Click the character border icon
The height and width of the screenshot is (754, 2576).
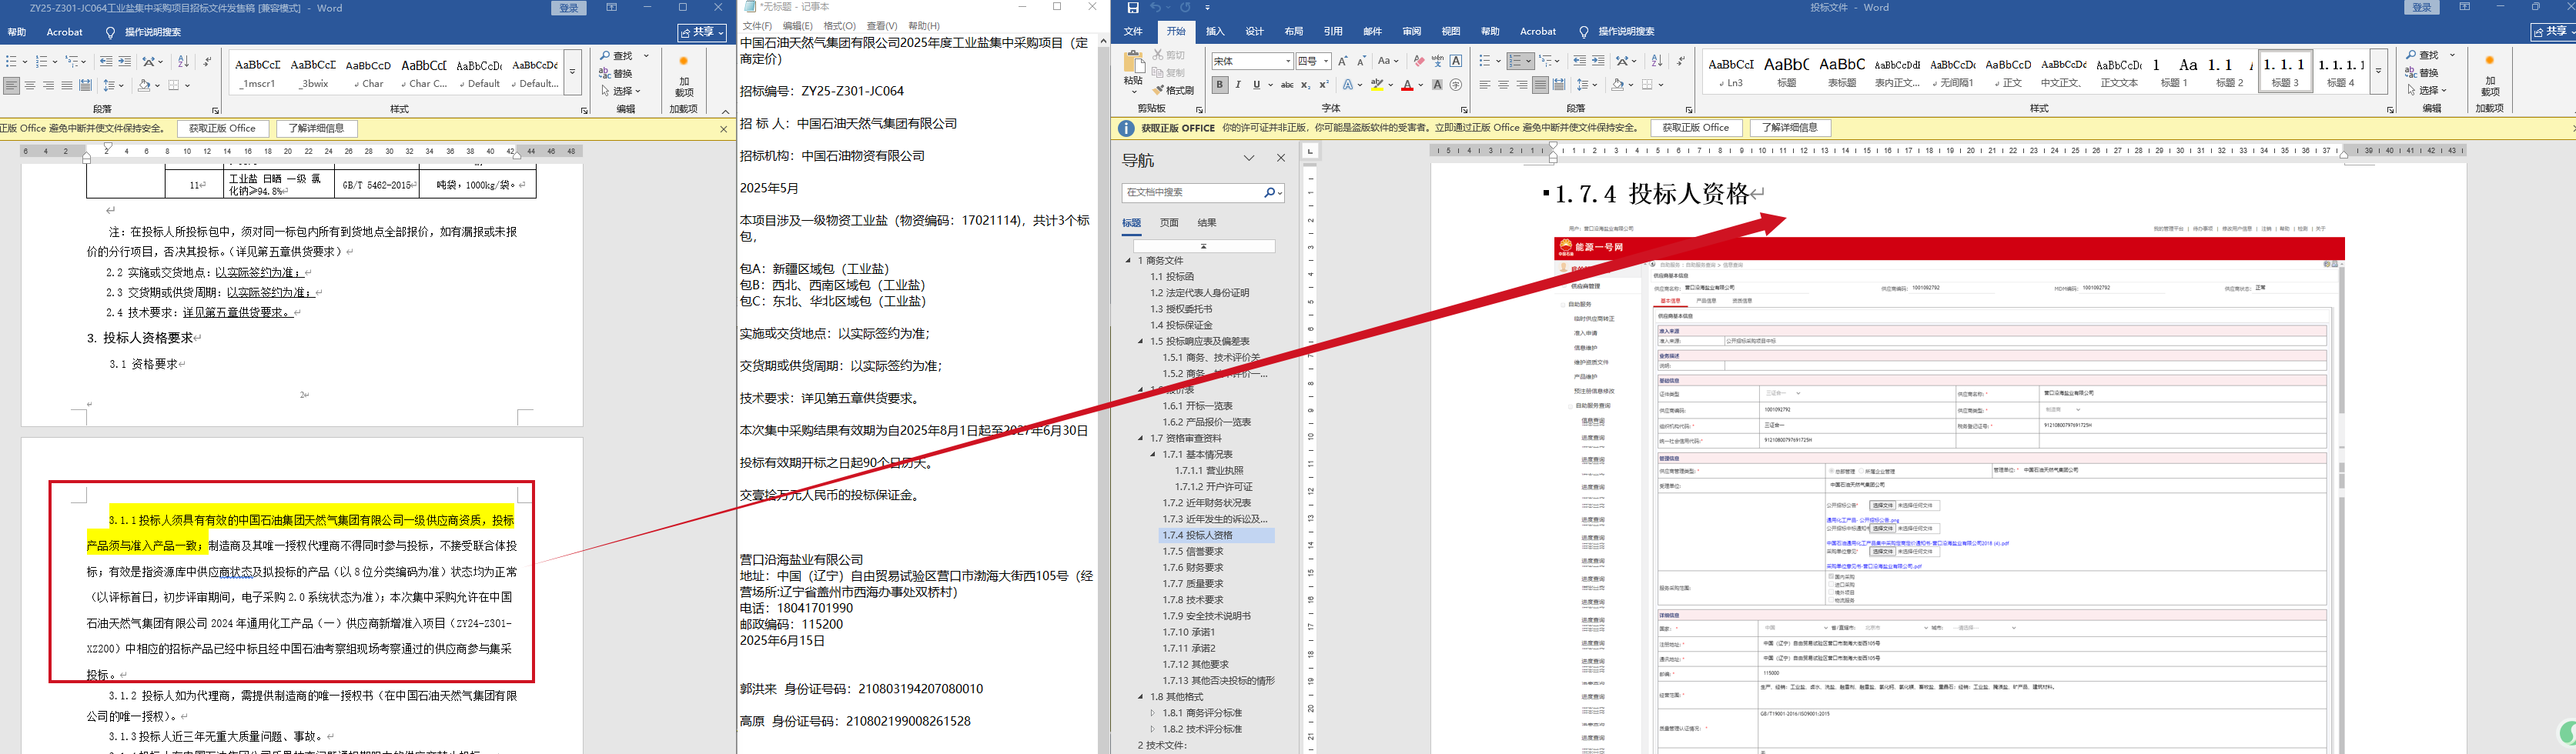tap(1456, 61)
